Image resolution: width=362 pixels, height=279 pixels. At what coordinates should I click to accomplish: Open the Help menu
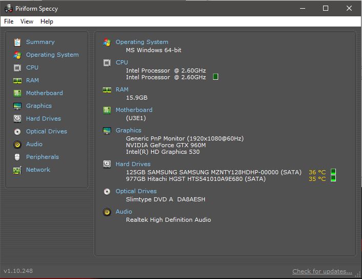pyautogui.click(x=47, y=21)
